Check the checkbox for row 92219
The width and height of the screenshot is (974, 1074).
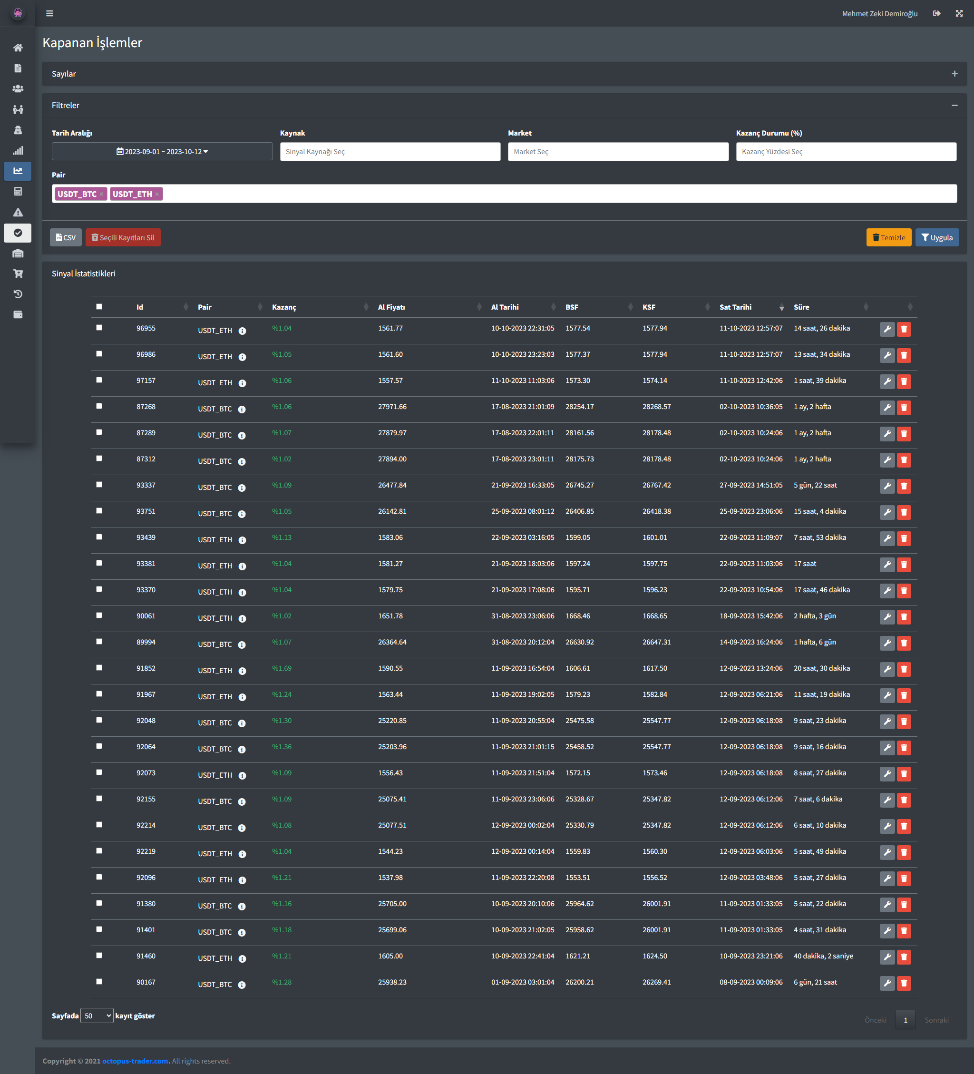(x=99, y=851)
